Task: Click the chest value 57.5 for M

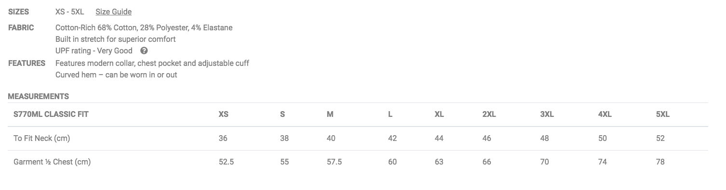Action: [334, 162]
